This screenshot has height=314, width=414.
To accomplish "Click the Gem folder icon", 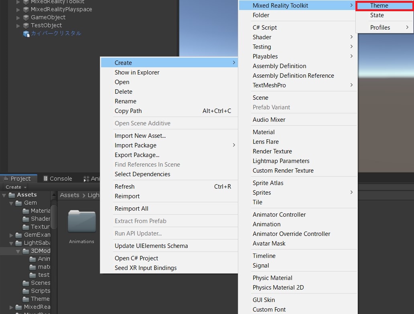I will coord(18,203).
